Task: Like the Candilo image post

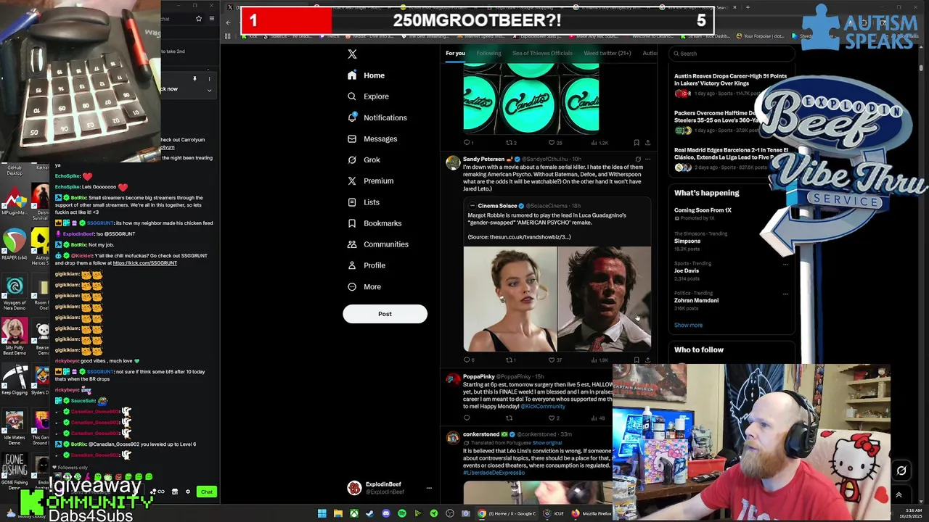Action: coord(554,143)
